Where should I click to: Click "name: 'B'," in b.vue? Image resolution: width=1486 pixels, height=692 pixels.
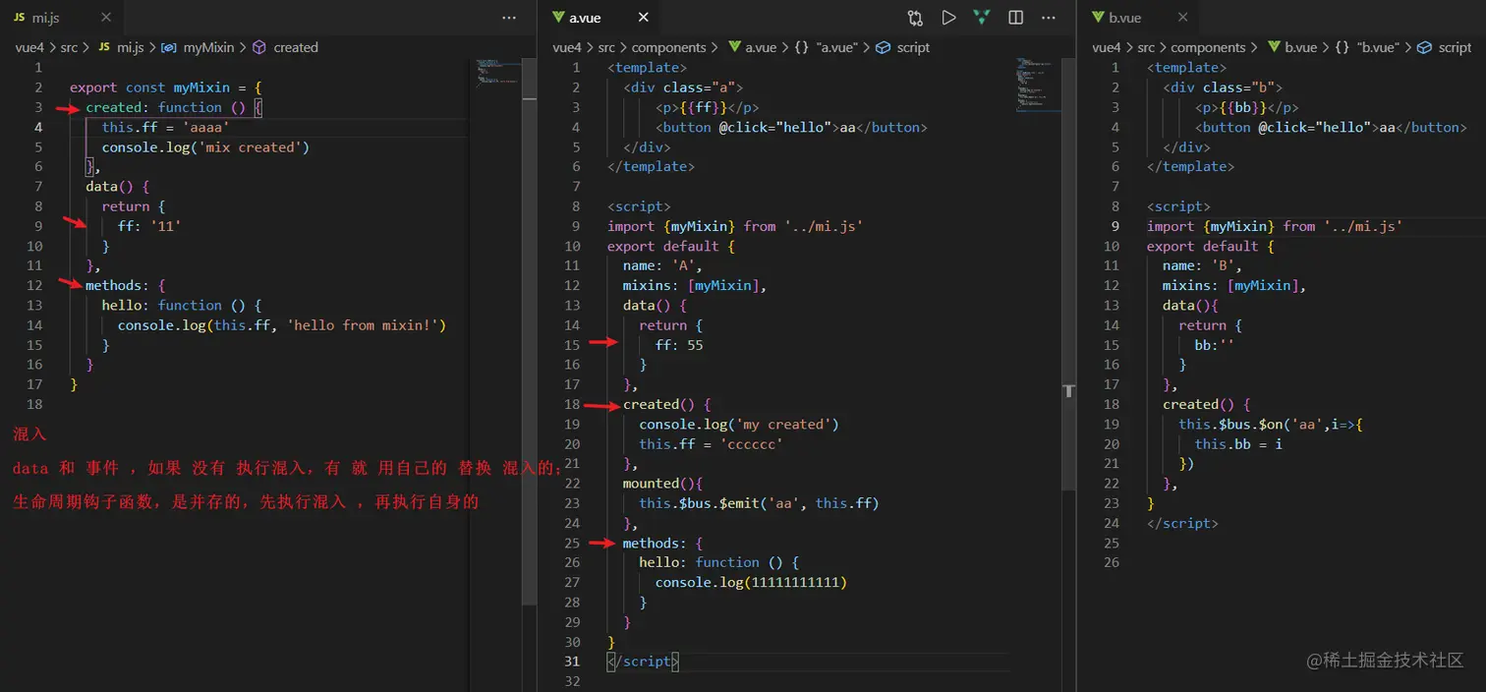(1202, 265)
